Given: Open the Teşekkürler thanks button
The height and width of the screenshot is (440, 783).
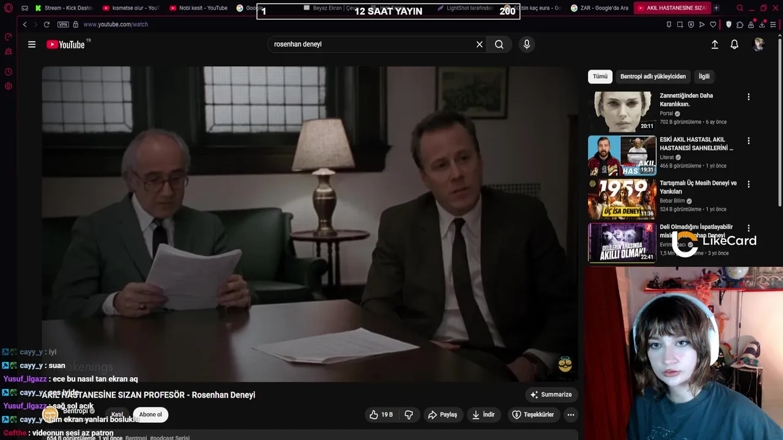Looking at the screenshot, I should coord(533,414).
